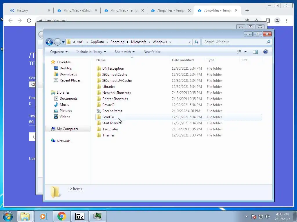Click the search magnifier icon in Explorer
The image size is (297, 222).
[268, 42]
